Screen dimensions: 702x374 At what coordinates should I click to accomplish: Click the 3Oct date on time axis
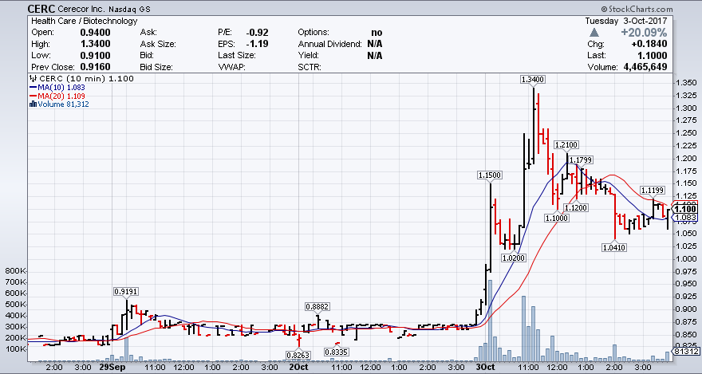coord(486,368)
